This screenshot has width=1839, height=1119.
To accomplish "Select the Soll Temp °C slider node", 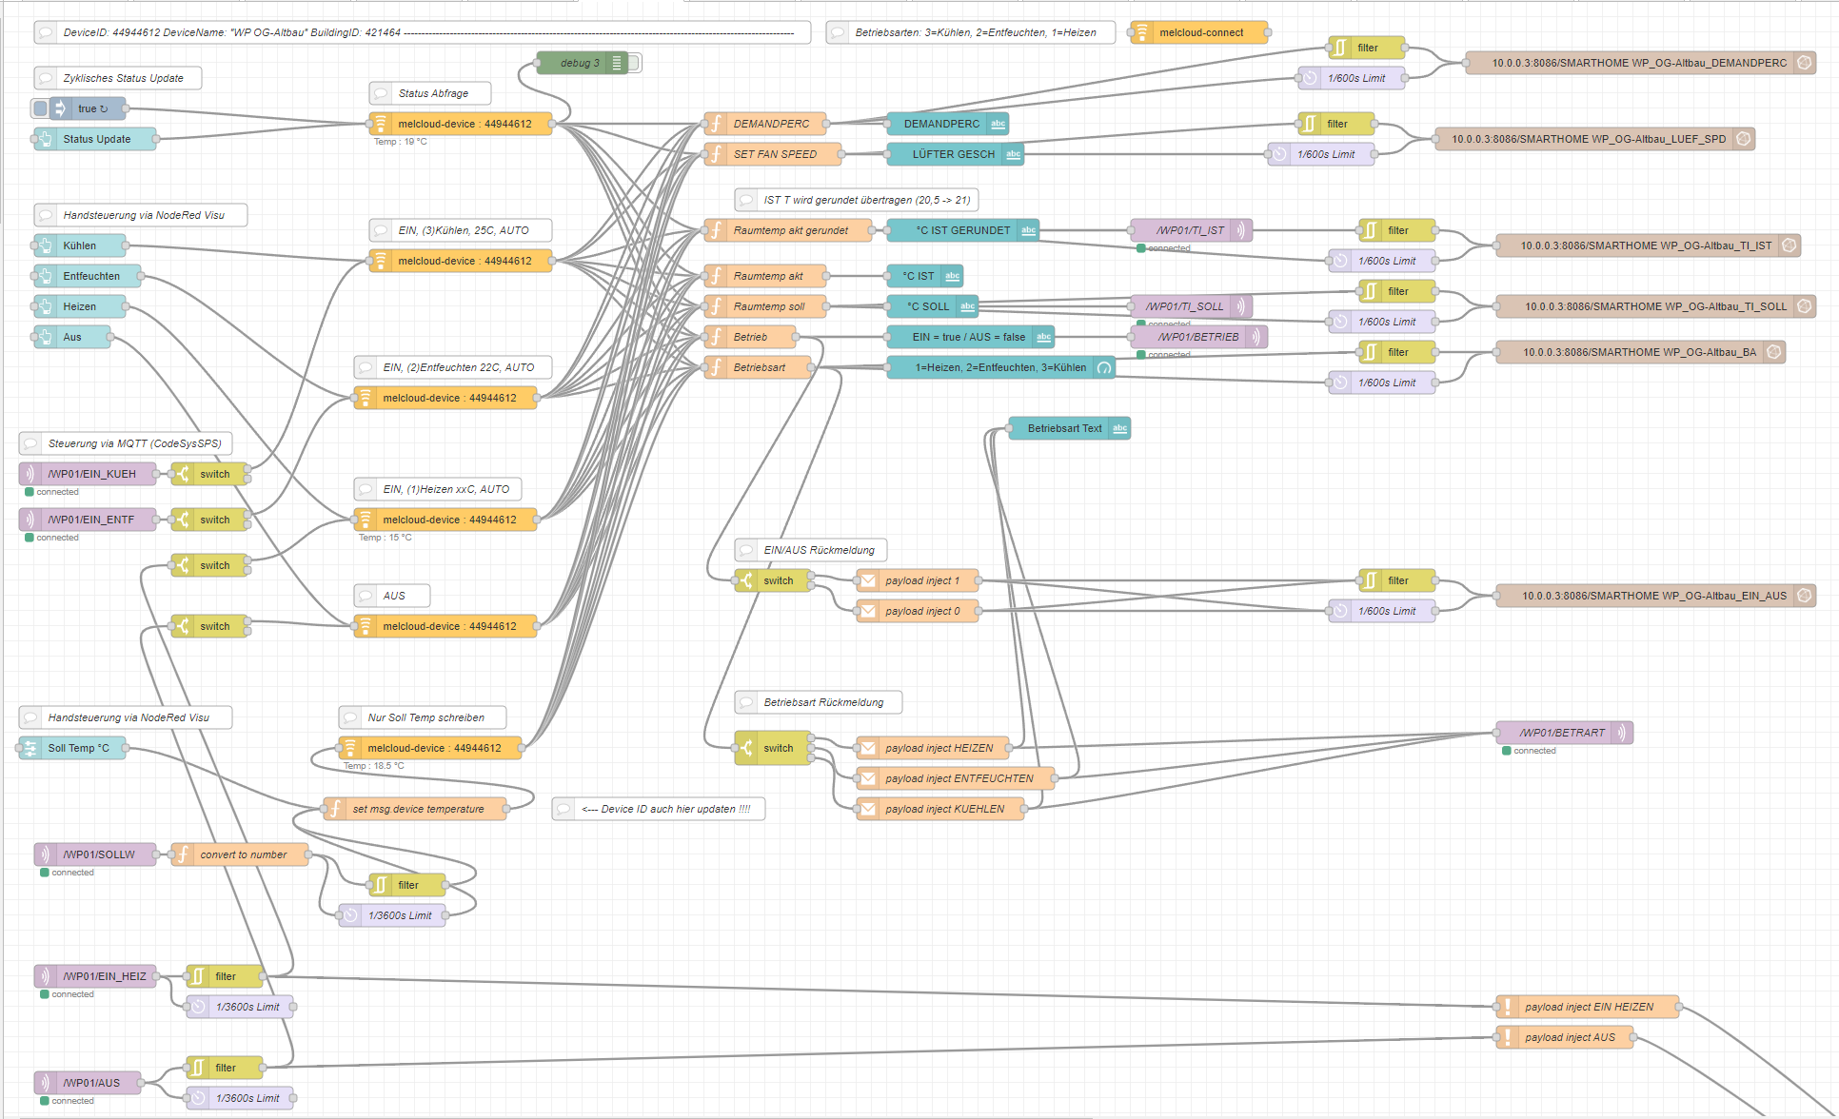I will pyautogui.click(x=79, y=748).
